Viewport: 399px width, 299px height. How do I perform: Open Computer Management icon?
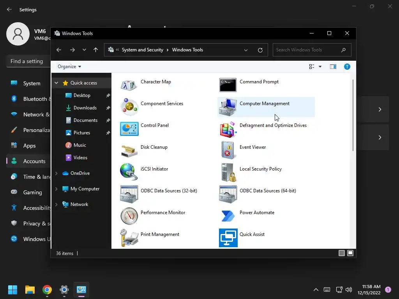(x=228, y=107)
